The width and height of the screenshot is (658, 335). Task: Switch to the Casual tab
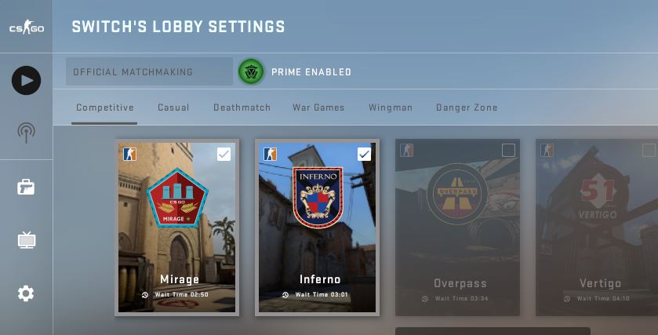[173, 107]
